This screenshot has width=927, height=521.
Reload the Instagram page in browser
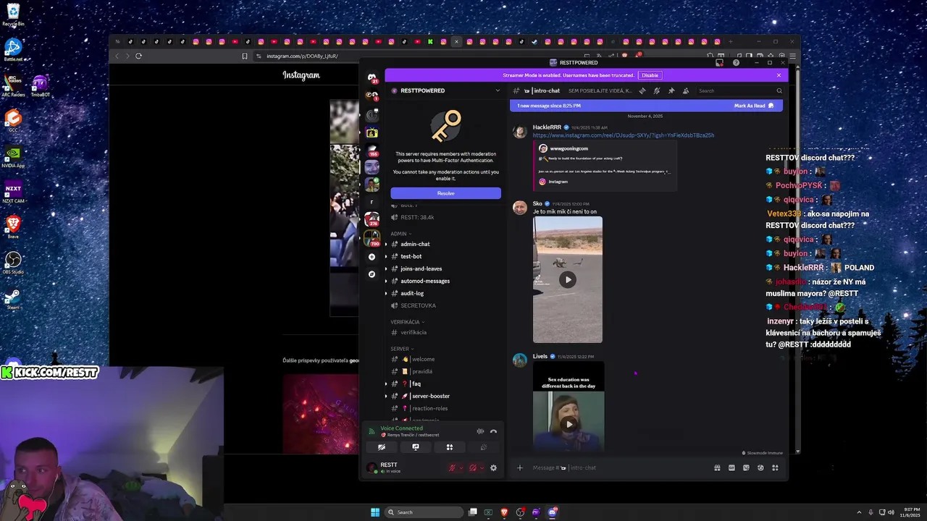pyautogui.click(x=138, y=56)
